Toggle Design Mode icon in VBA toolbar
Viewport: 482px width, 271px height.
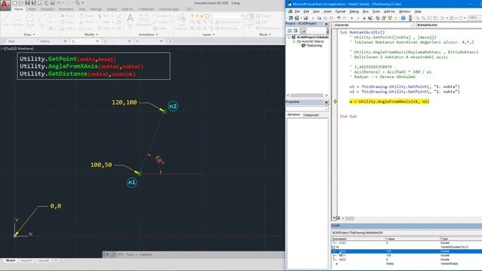point(371,18)
